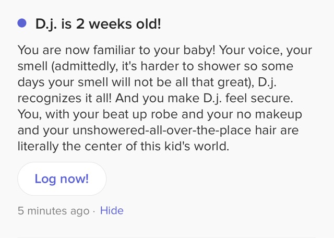Click the line starting 'smell (admittedly'

(x=156, y=66)
